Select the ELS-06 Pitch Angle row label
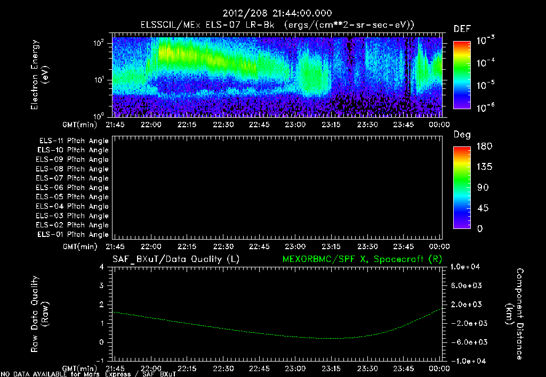546x377 pixels. click(73, 188)
